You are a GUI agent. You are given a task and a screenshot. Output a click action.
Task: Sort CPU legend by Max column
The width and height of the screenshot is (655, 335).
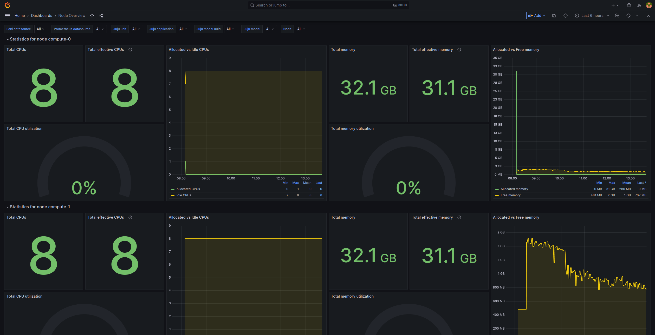tap(295, 183)
